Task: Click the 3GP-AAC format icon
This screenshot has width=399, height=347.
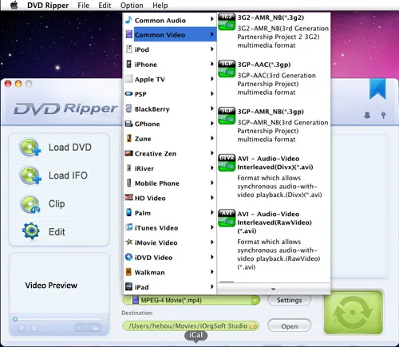Action: click(x=227, y=69)
